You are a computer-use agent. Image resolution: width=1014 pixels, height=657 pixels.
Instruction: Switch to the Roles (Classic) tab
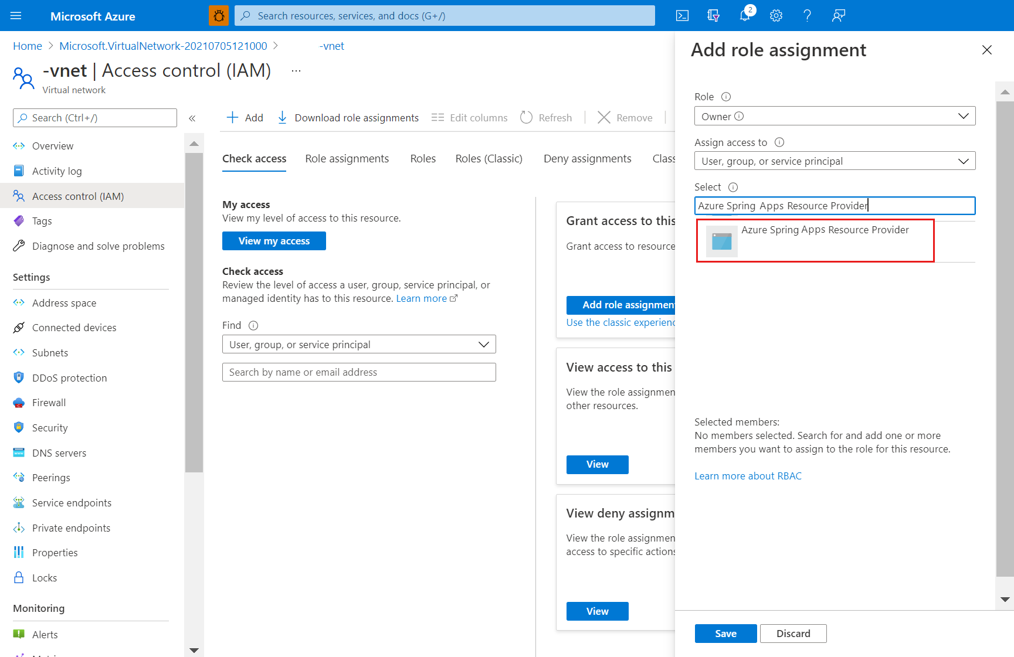click(489, 159)
